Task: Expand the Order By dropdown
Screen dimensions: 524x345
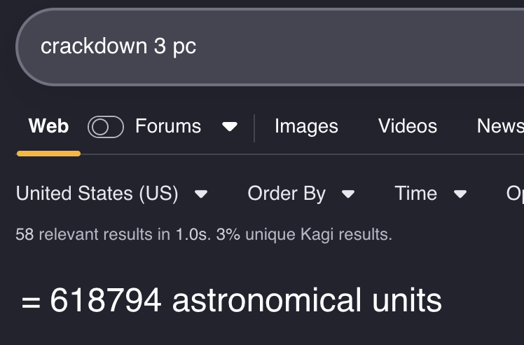Action: 287,194
